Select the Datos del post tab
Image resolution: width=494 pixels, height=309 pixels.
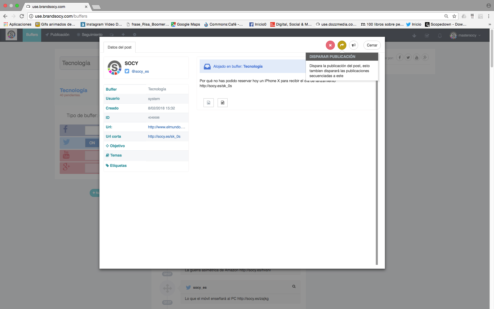click(x=119, y=47)
